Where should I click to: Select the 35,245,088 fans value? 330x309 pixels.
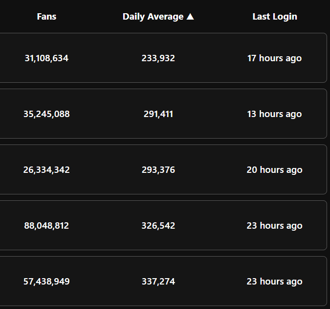click(46, 114)
